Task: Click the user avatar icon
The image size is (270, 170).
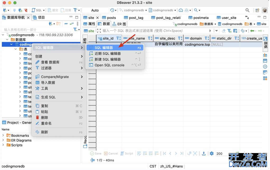Action: 265,10
